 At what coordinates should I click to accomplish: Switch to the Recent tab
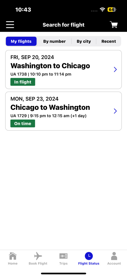[109, 41]
